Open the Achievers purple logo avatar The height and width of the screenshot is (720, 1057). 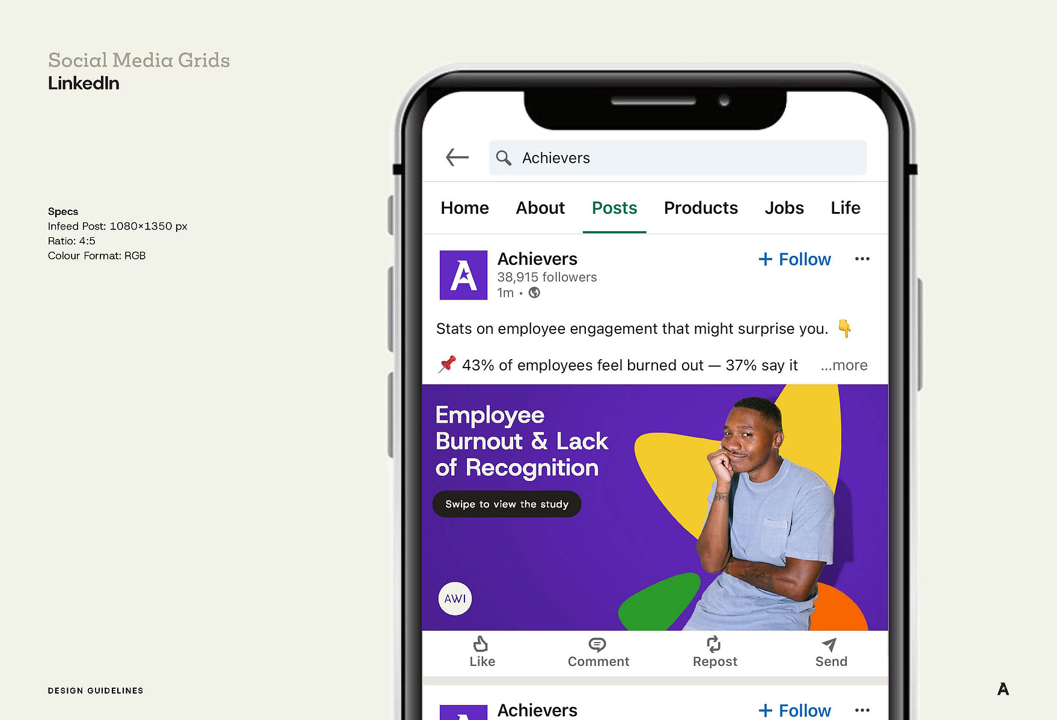(463, 275)
